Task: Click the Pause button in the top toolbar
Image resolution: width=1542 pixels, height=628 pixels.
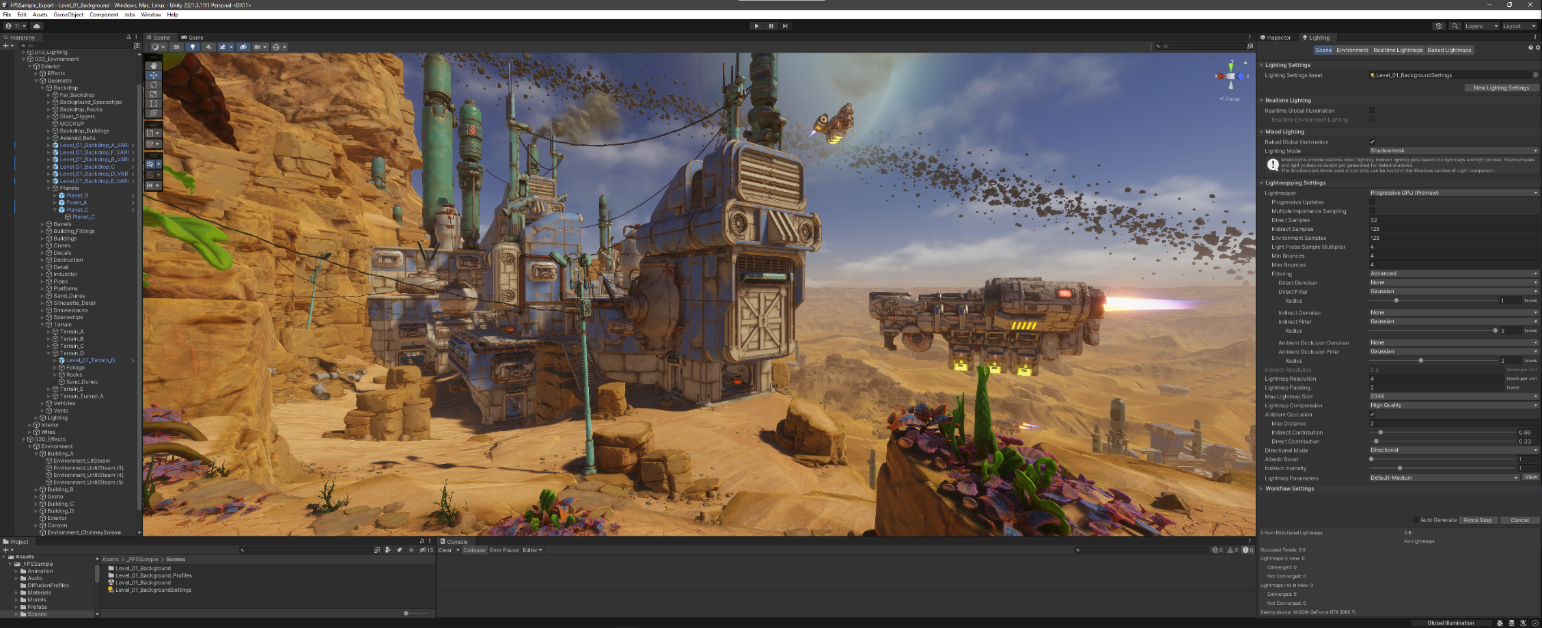Action: [771, 26]
